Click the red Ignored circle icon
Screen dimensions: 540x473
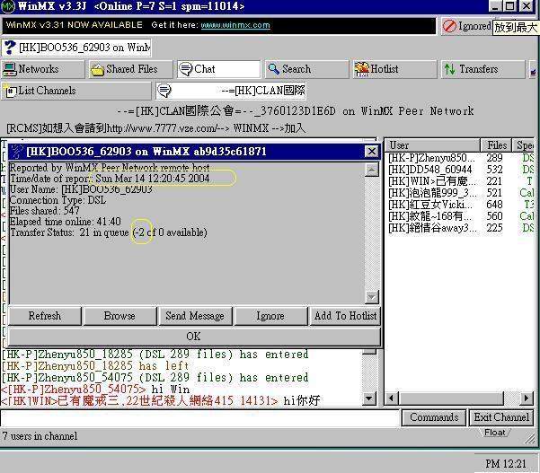click(449, 26)
